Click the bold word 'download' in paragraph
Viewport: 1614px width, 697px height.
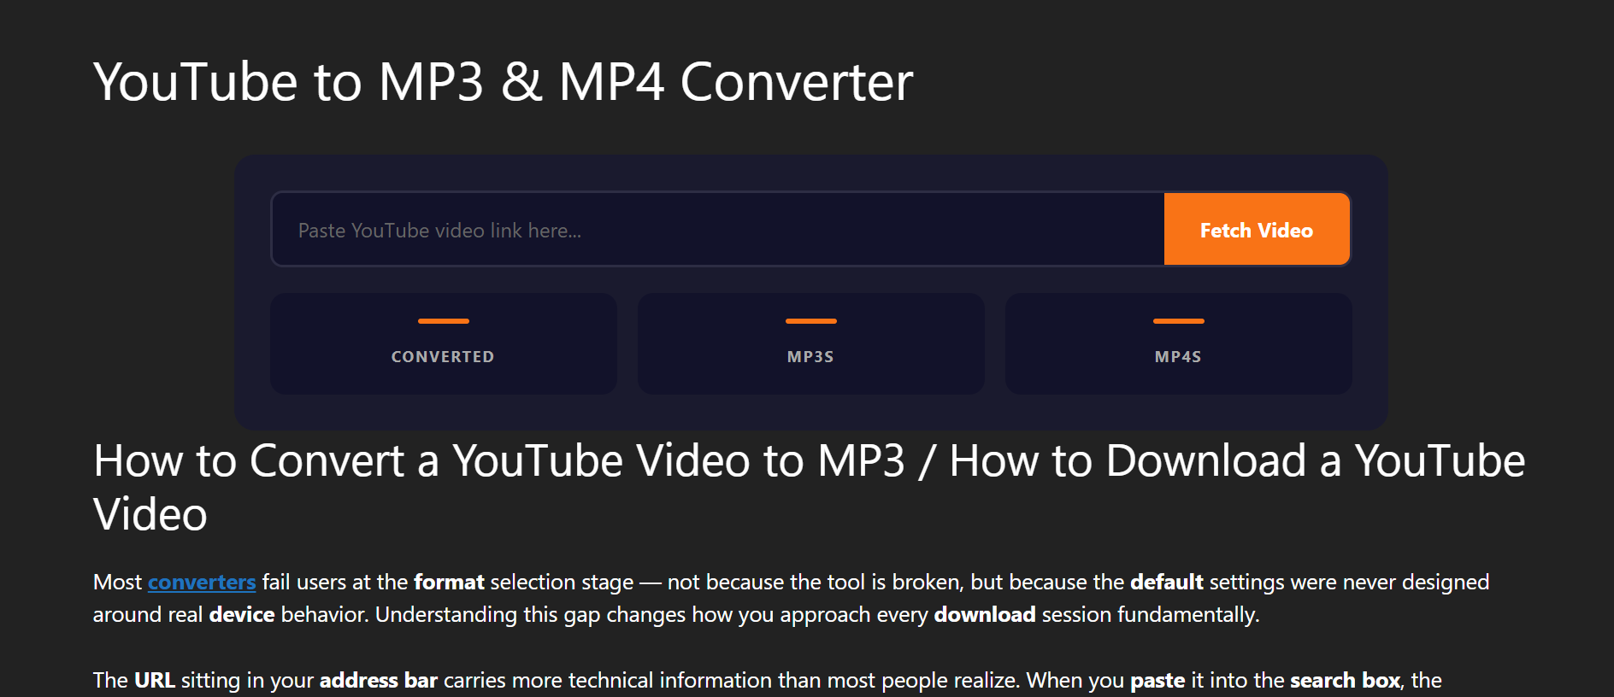[984, 615]
